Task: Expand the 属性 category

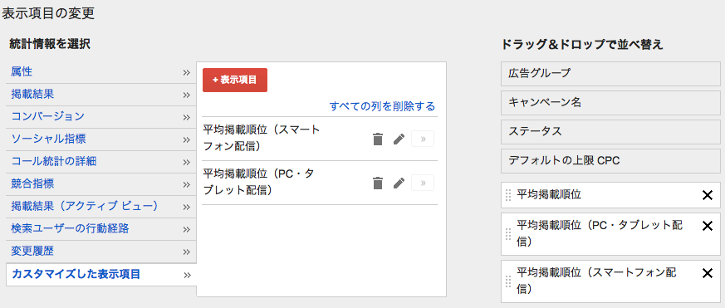Action: 100,72
